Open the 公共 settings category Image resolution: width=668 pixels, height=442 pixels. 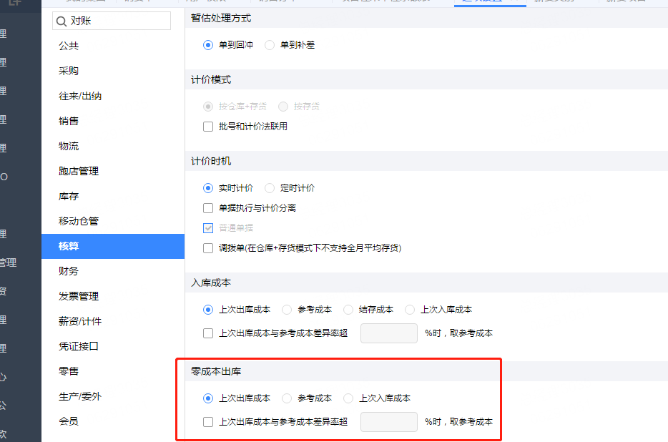point(113,46)
